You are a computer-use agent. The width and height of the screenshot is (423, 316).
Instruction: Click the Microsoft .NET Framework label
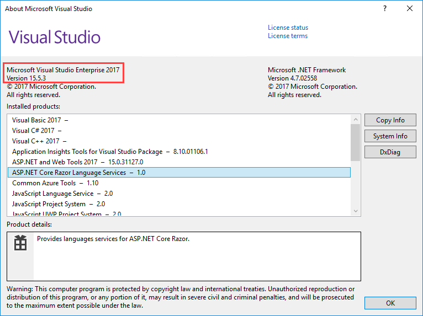(x=306, y=70)
